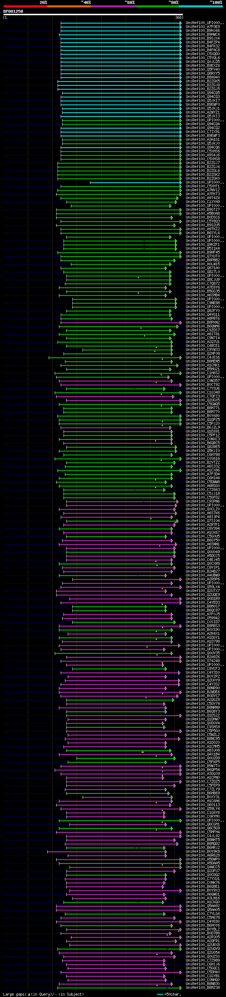Click the query end position 366
The width and height of the screenshot is (226, 997).
click(x=178, y=17)
